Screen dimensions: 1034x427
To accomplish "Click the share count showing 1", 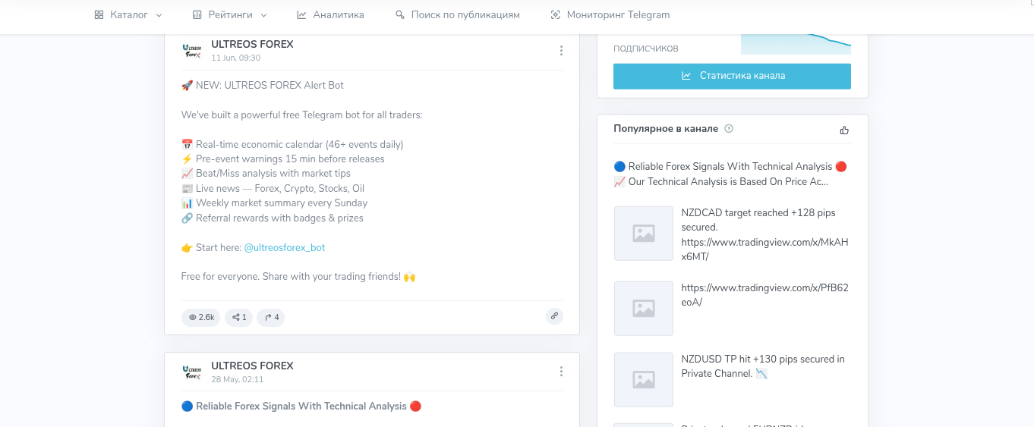I will point(238,317).
